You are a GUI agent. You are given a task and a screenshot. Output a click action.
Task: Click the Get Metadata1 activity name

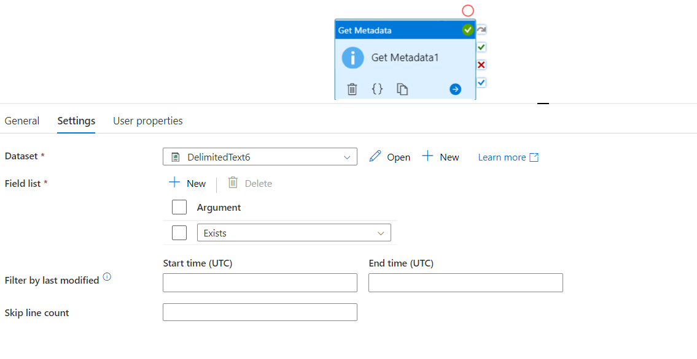pyautogui.click(x=405, y=58)
